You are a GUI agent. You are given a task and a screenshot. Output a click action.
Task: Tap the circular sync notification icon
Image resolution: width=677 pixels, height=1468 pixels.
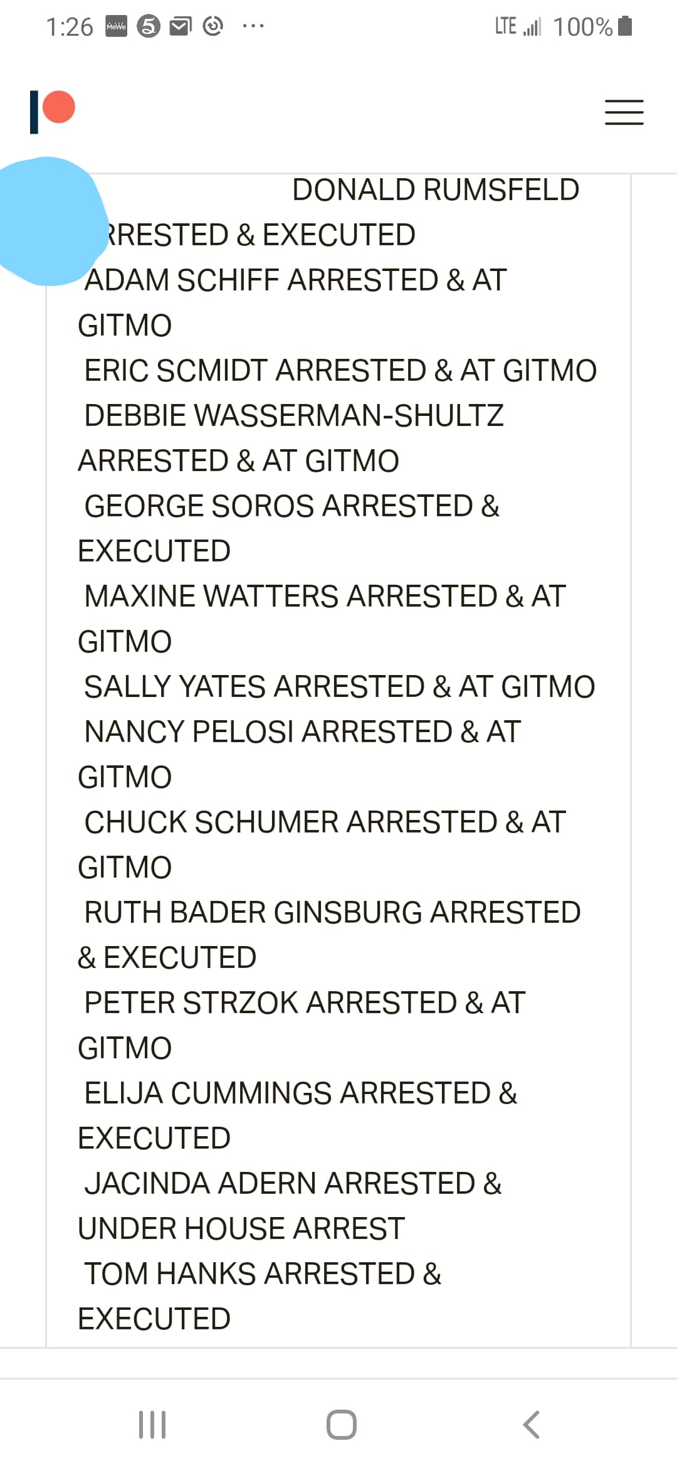(x=213, y=26)
